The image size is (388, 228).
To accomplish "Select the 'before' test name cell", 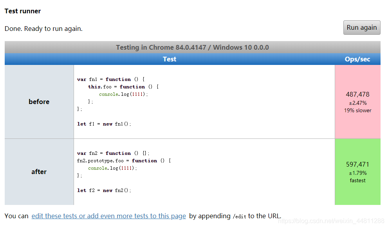I will pyautogui.click(x=39, y=102).
